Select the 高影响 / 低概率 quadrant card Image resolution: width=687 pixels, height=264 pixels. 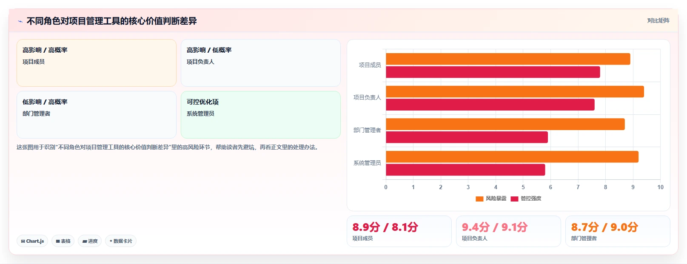[x=261, y=63]
